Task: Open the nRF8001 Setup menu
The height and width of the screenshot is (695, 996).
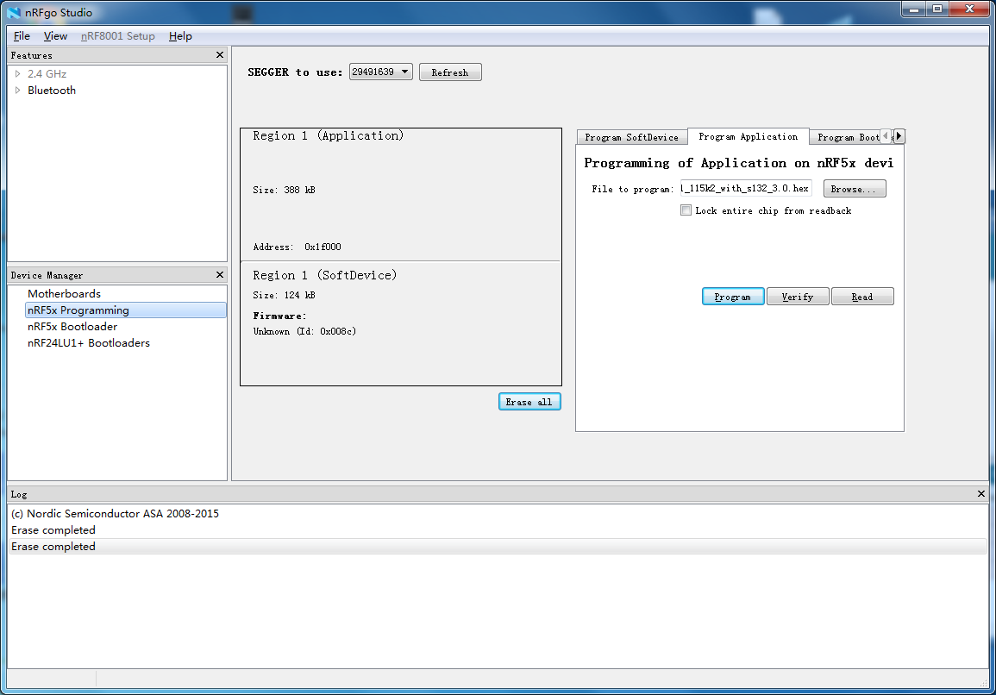Action: tap(118, 36)
